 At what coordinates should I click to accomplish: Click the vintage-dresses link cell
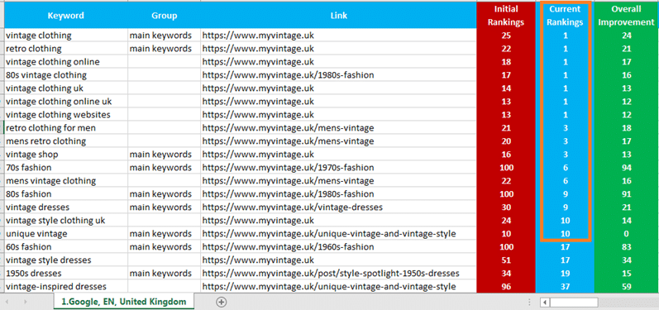[x=339, y=207]
